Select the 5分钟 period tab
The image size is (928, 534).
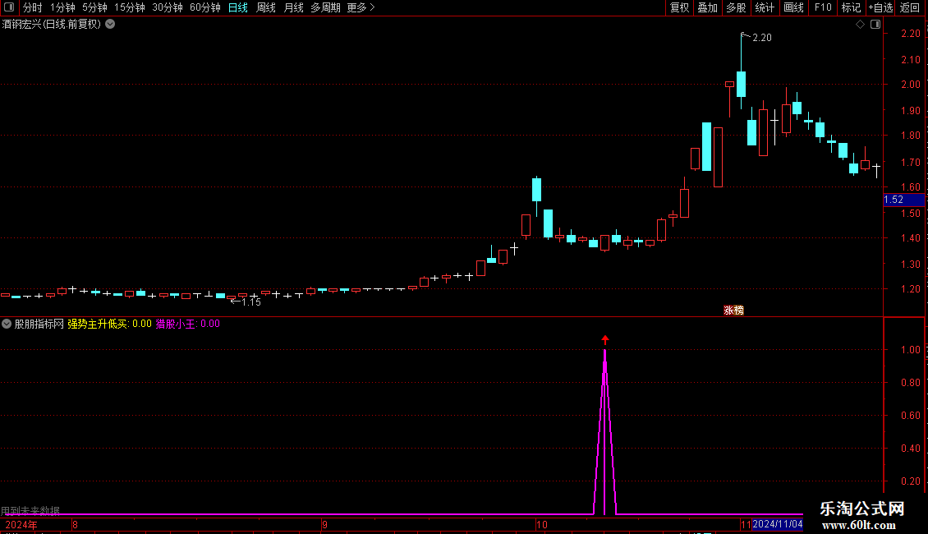[x=94, y=7]
